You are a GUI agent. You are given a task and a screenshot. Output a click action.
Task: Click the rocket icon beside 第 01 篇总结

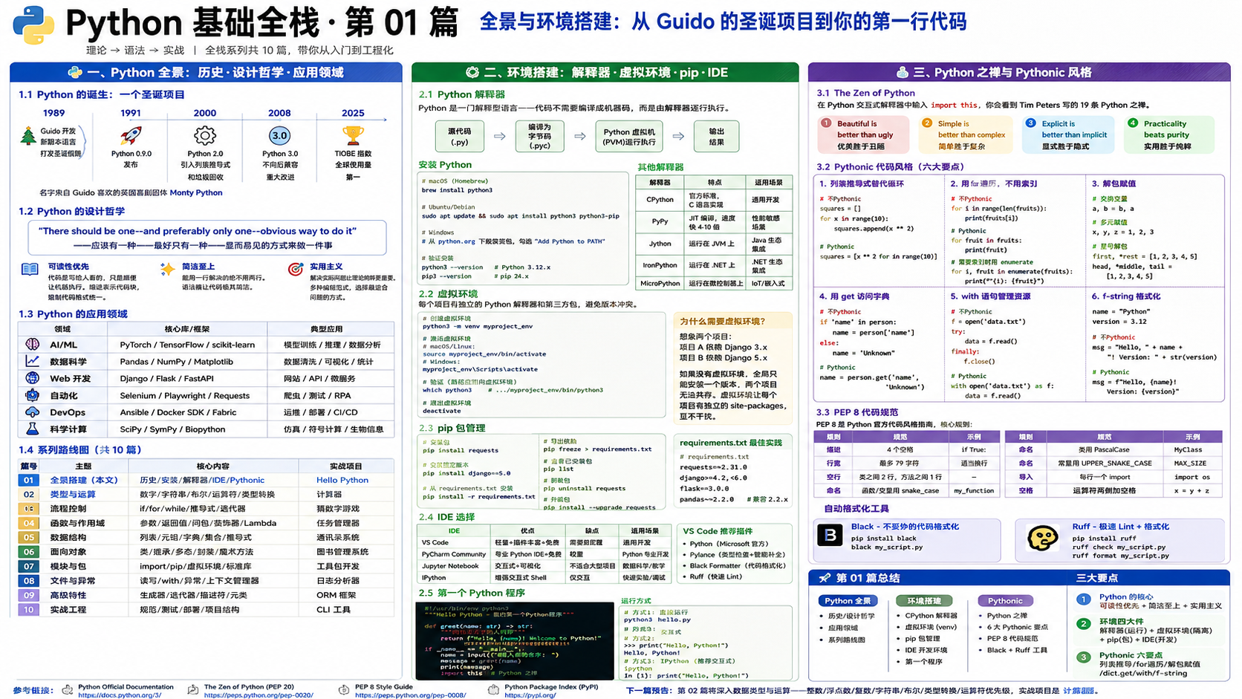pos(825,577)
